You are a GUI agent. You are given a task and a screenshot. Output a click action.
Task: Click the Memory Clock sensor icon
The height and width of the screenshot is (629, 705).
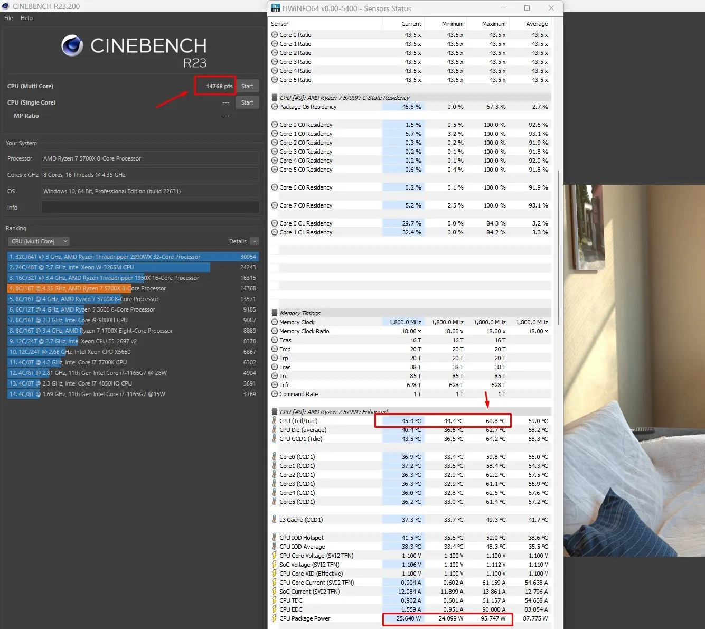(x=275, y=322)
